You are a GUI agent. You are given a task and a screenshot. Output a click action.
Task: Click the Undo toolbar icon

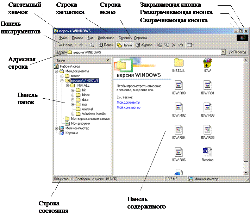click(x=181, y=45)
